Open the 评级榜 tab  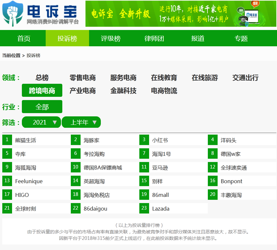point(111,38)
